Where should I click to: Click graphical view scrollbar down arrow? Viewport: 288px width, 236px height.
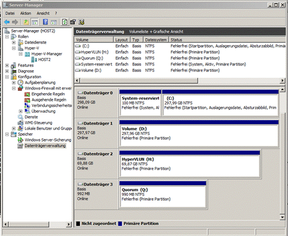(x=283, y=217)
